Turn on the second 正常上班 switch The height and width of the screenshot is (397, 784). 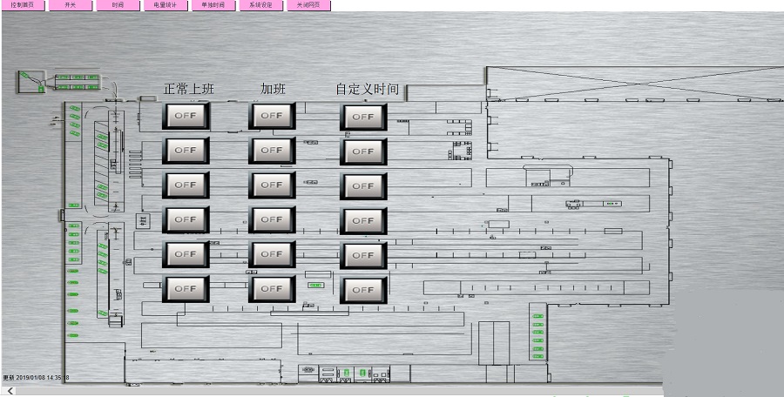[186, 150]
